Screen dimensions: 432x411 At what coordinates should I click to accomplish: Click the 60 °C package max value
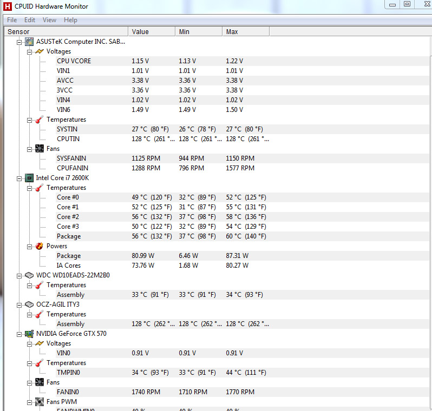click(246, 236)
